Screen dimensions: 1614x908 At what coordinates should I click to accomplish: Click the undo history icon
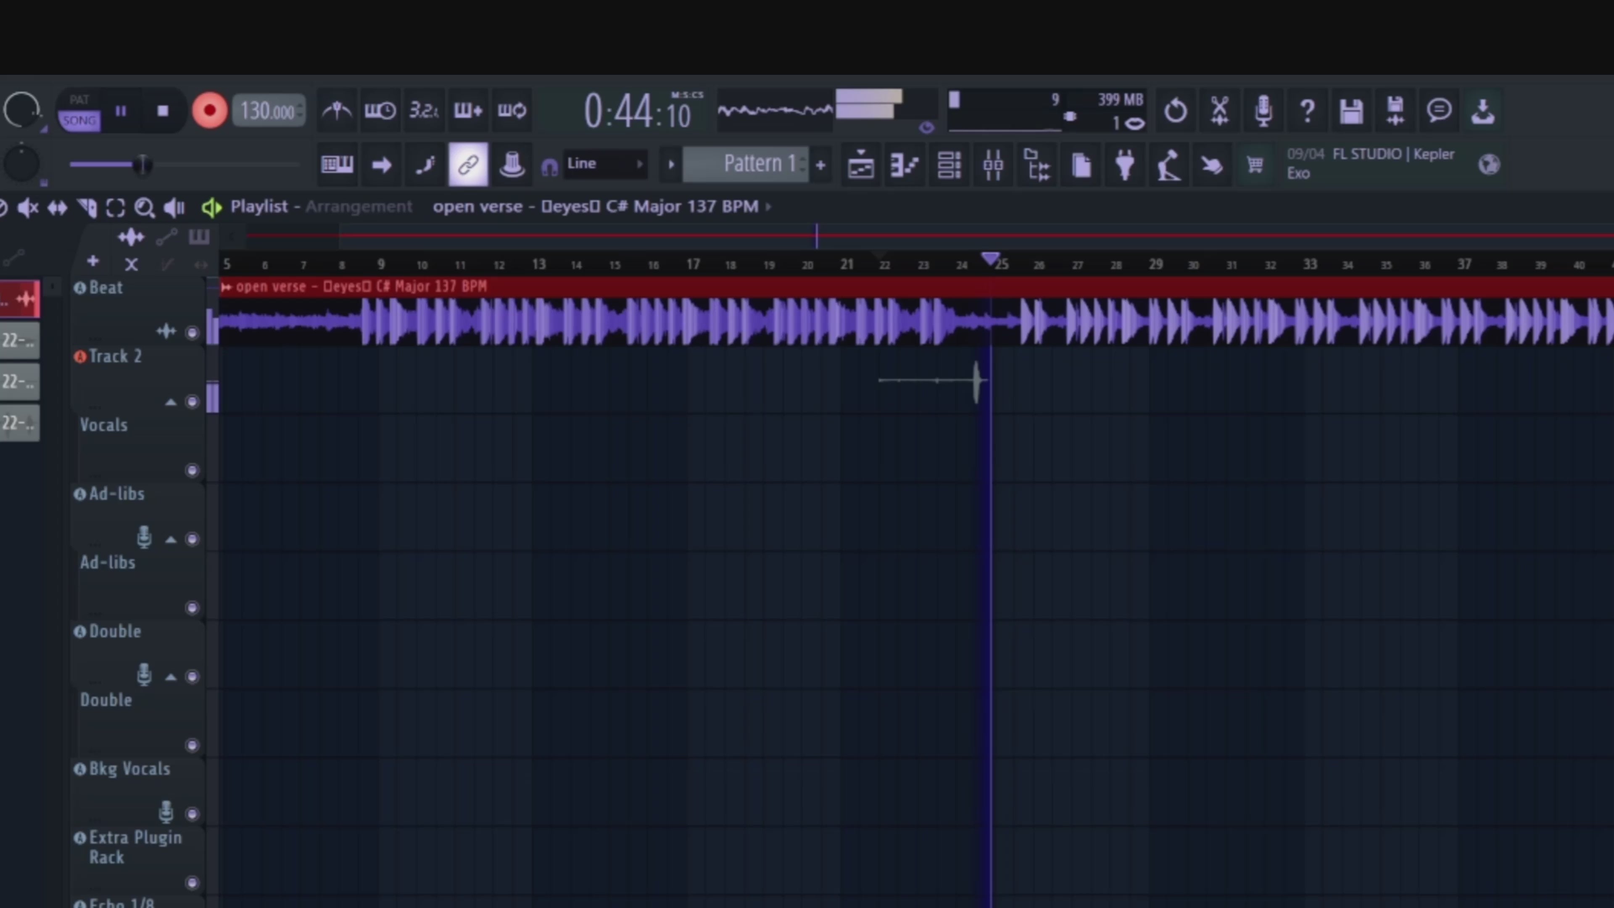point(1176,111)
